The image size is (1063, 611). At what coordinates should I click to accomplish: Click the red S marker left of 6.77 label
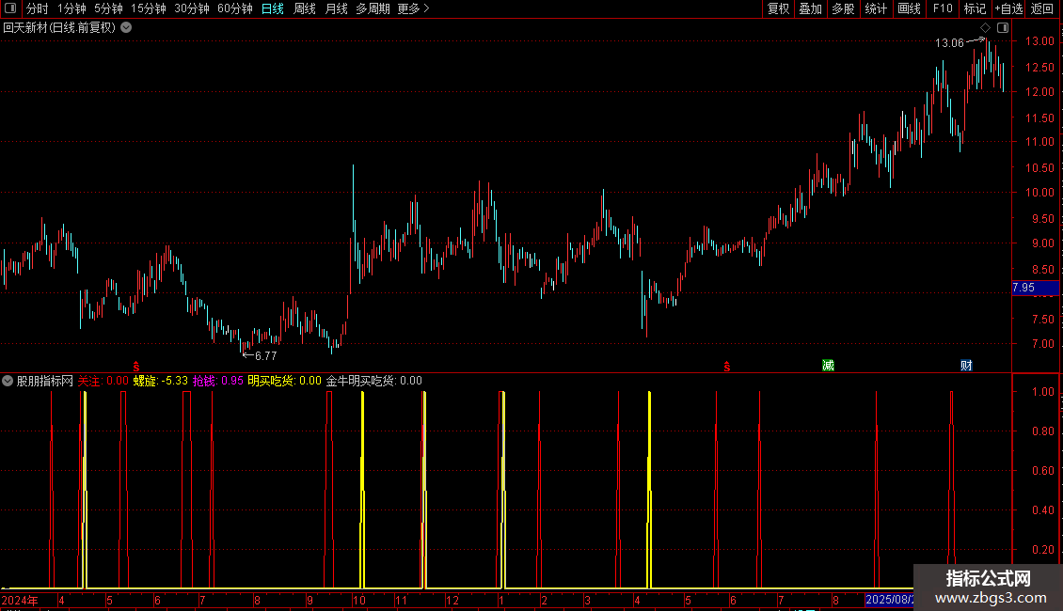pos(136,367)
